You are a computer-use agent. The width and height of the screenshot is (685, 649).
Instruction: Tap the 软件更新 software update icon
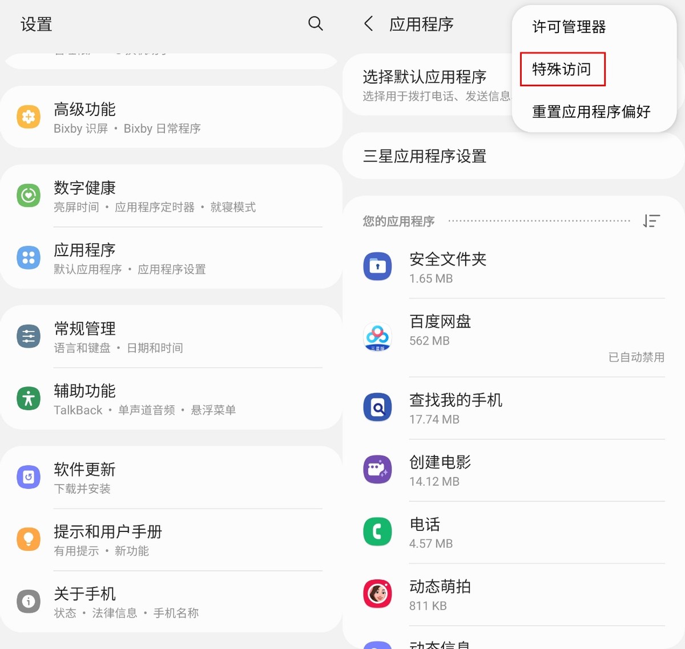[x=29, y=477]
